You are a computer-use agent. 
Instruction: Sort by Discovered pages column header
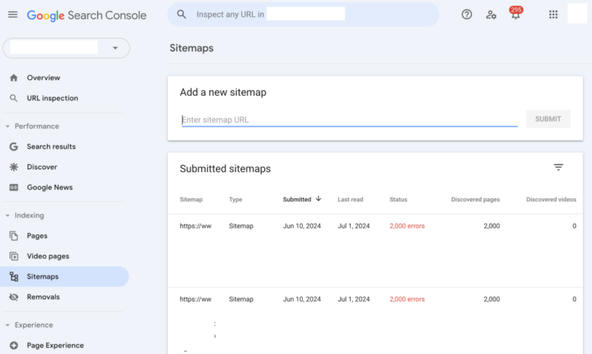click(476, 200)
